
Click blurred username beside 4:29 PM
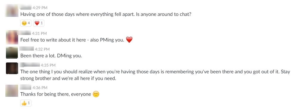click(26, 7)
